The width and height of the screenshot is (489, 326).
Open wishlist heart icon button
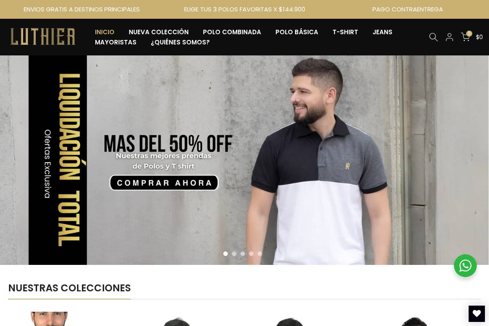477,314
